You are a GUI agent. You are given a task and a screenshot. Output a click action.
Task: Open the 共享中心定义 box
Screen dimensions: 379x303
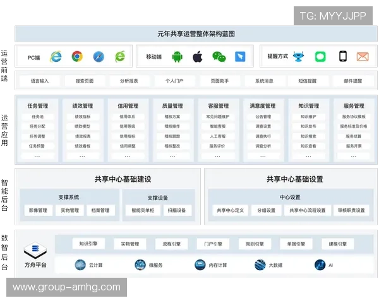pos(230,210)
